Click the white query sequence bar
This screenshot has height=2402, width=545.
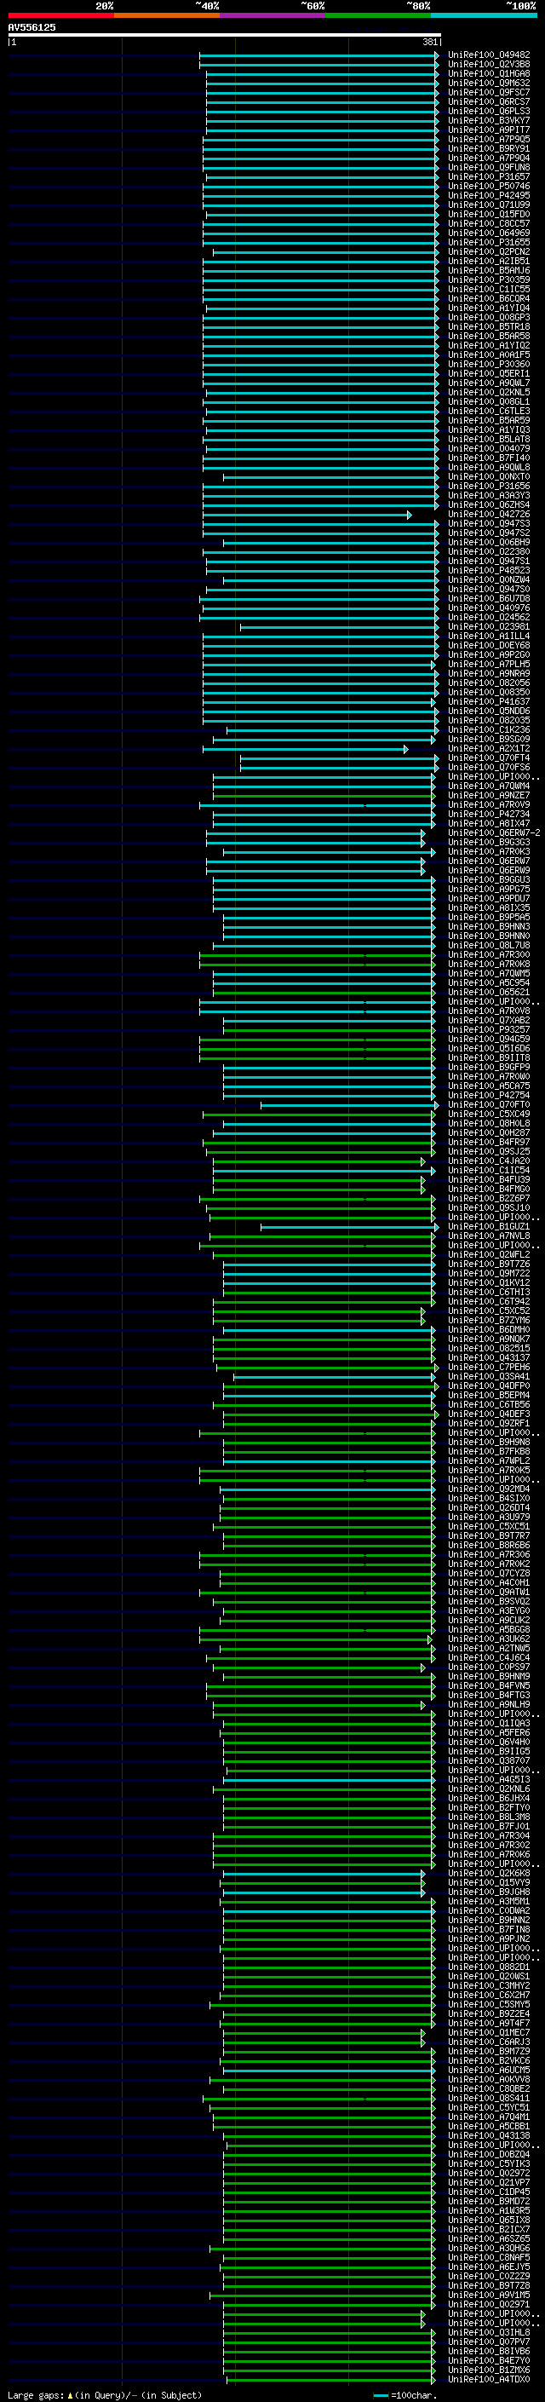tap(225, 34)
